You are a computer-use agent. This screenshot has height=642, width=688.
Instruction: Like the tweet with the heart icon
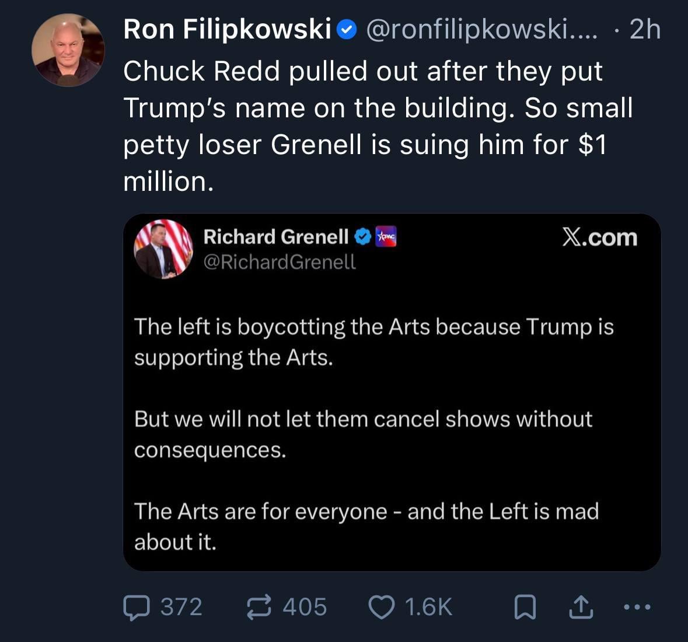click(x=382, y=607)
